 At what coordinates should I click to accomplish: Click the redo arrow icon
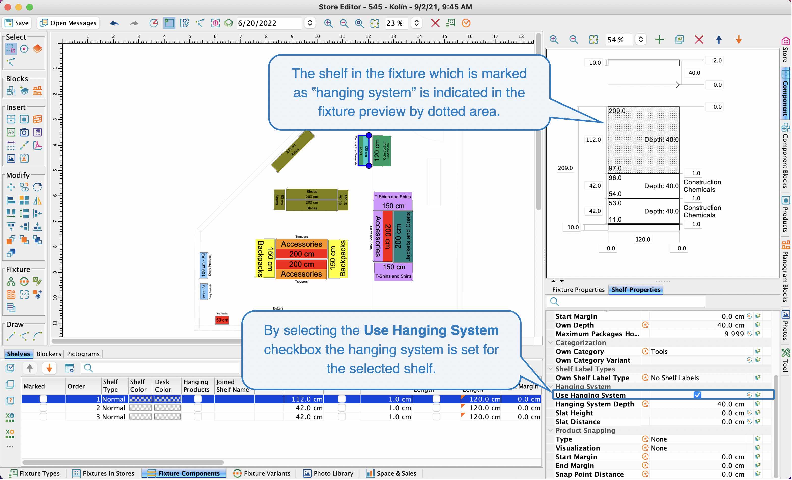click(134, 23)
